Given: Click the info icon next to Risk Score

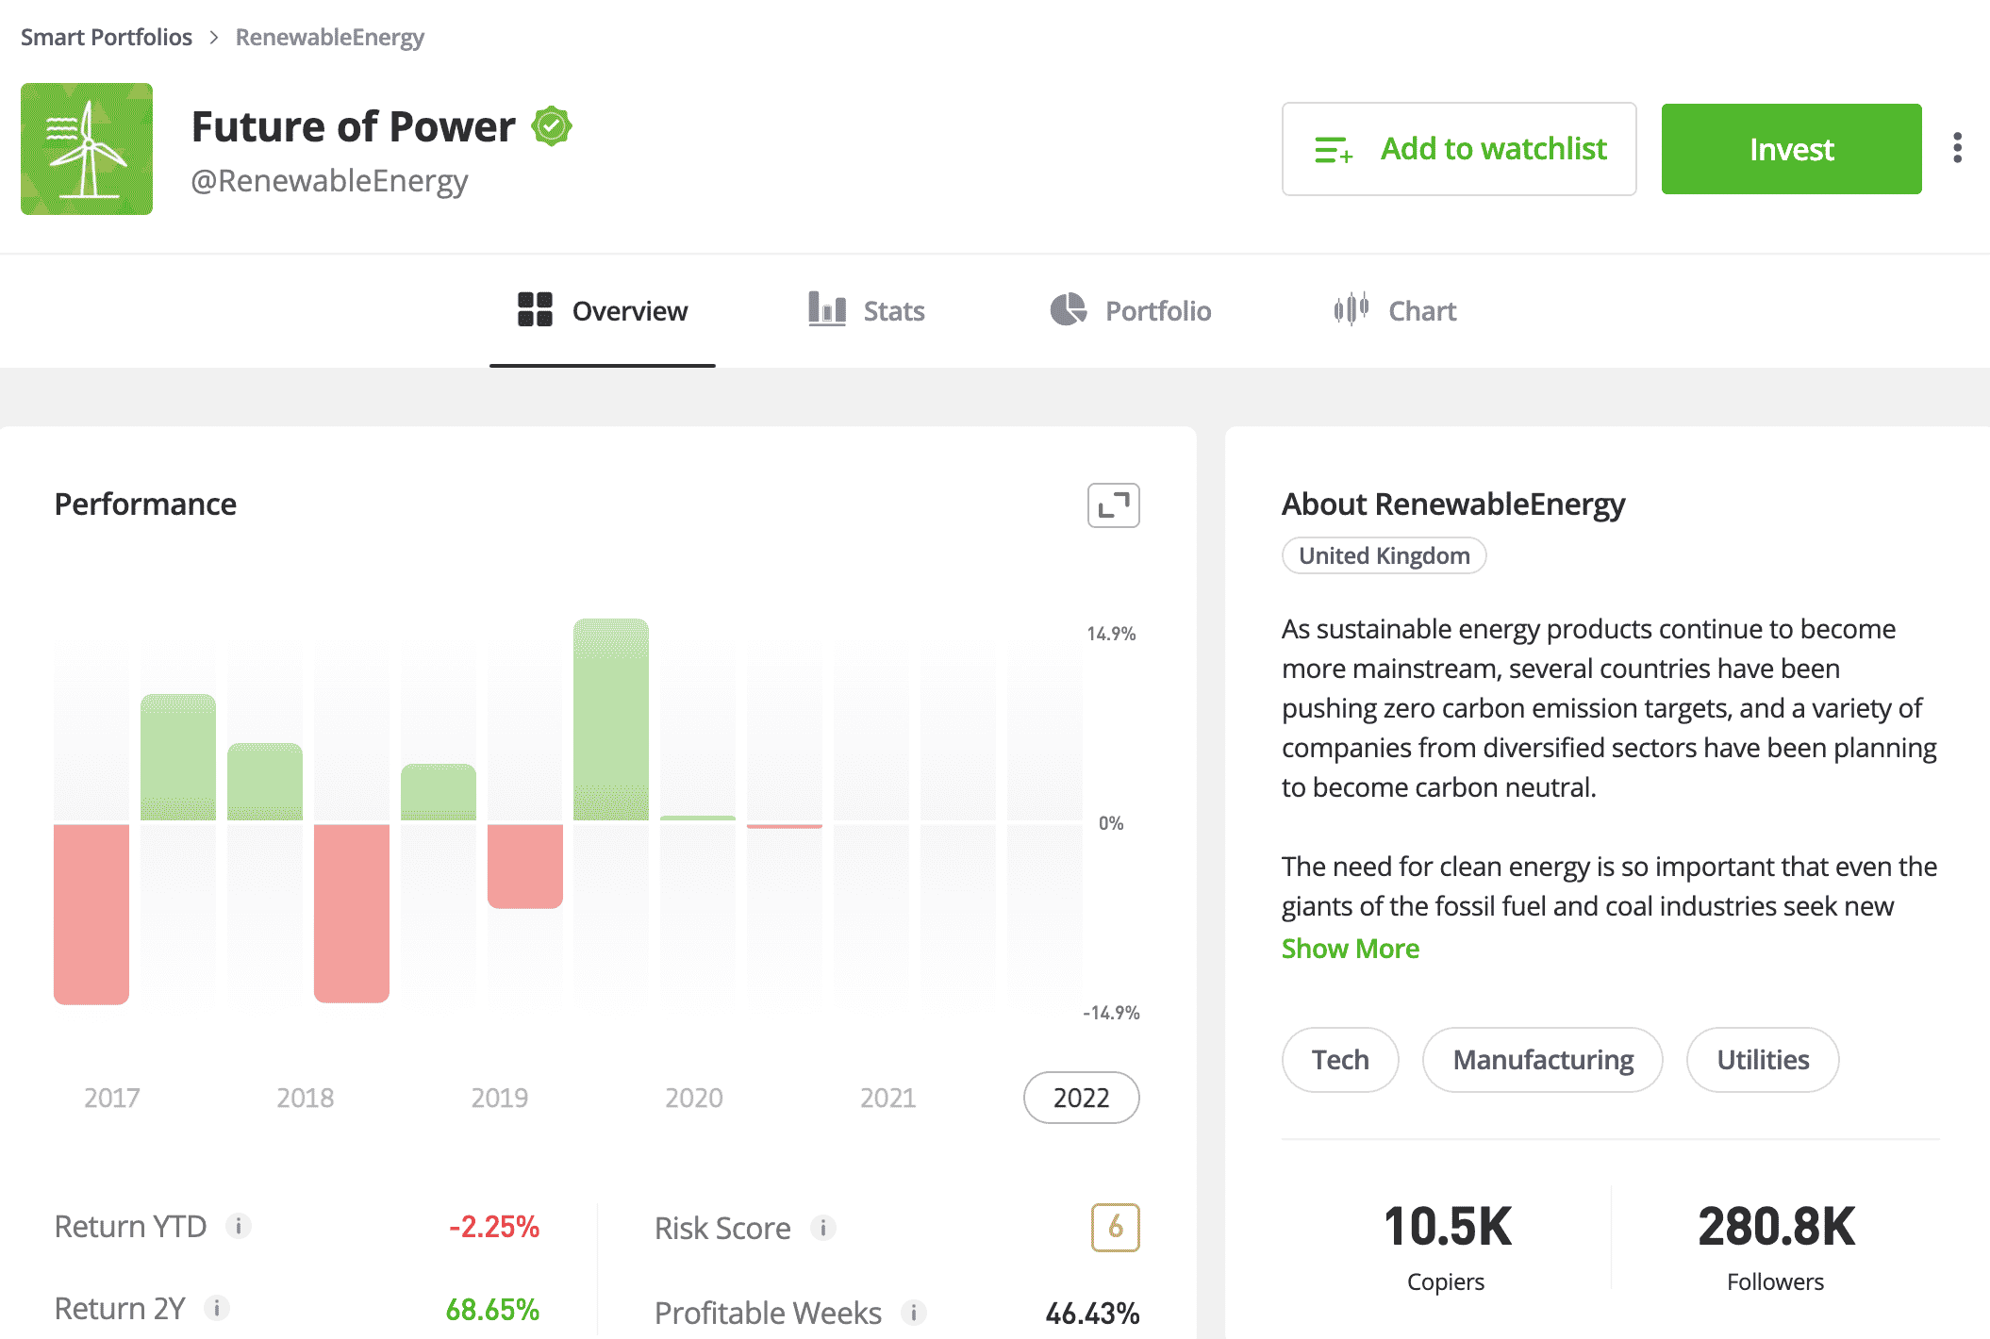Looking at the screenshot, I should click(823, 1228).
